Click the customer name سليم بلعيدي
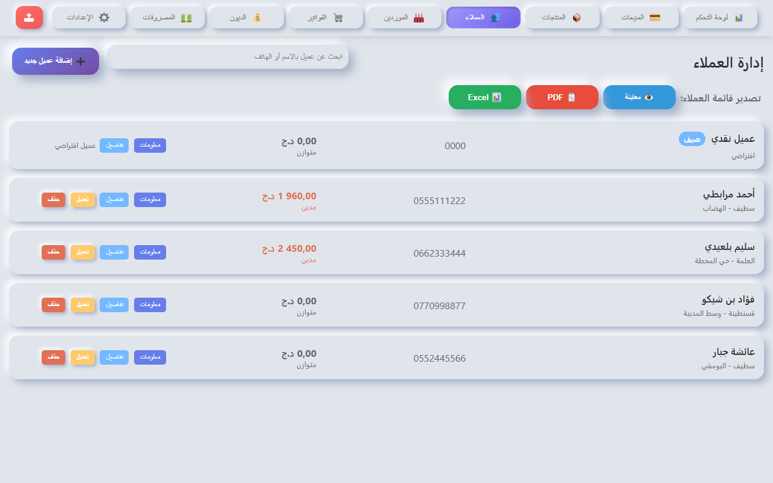Screen dimensions: 773x483 730,247
